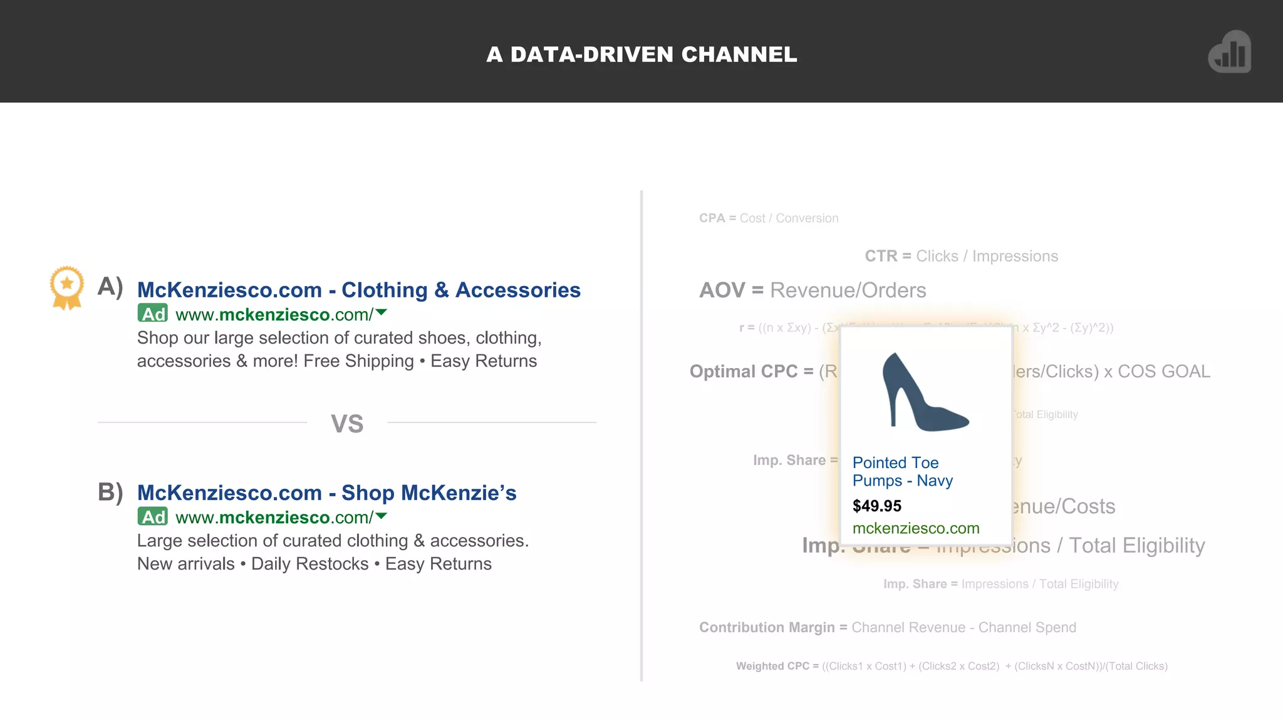This screenshot has height=721, width=1283.
Task: Click the Ad badge in ad B
Action: tap(153, 516)
